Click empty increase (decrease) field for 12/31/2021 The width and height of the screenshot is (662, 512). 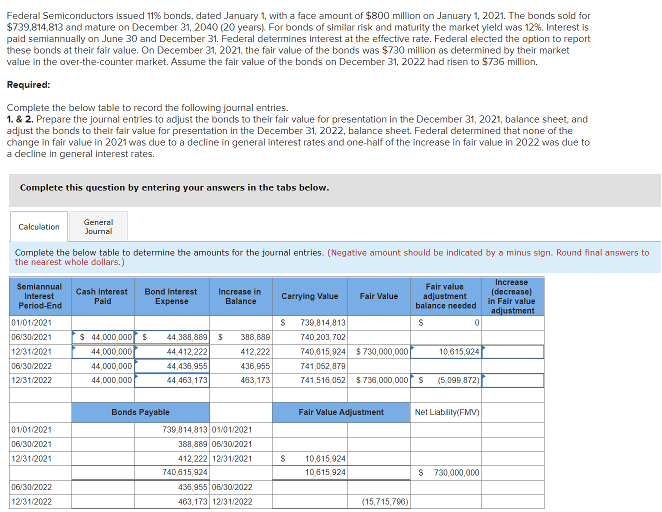point(513,352)
